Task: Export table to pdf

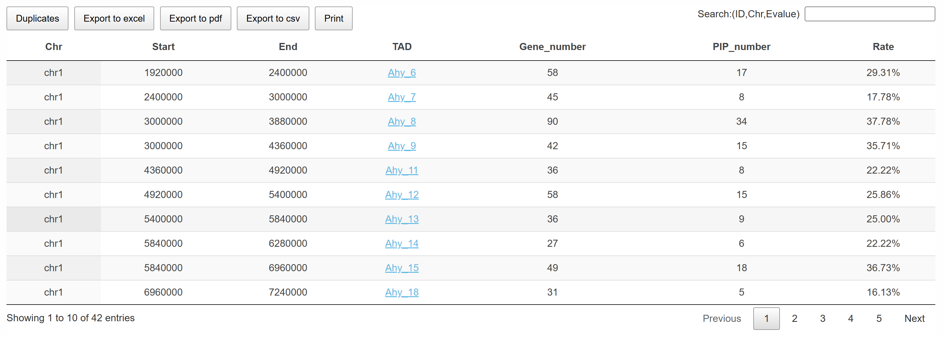Action: point(195,18)
